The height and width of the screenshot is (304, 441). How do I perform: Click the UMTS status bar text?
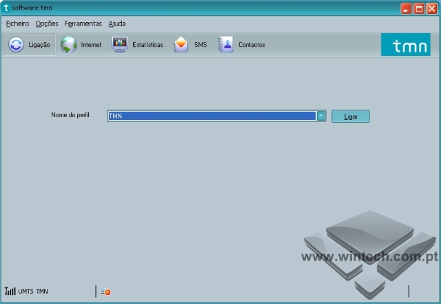coord(26,292)
